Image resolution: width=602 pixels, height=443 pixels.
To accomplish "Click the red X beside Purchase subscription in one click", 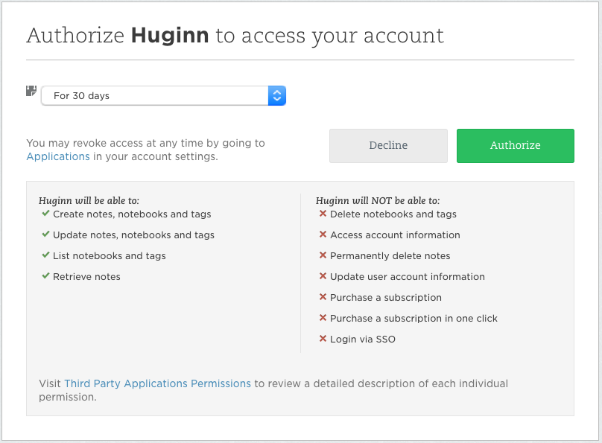I will 321,318.
